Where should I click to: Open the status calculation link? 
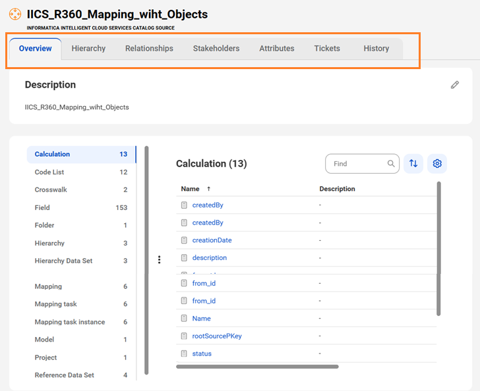(x=202, y=353)
